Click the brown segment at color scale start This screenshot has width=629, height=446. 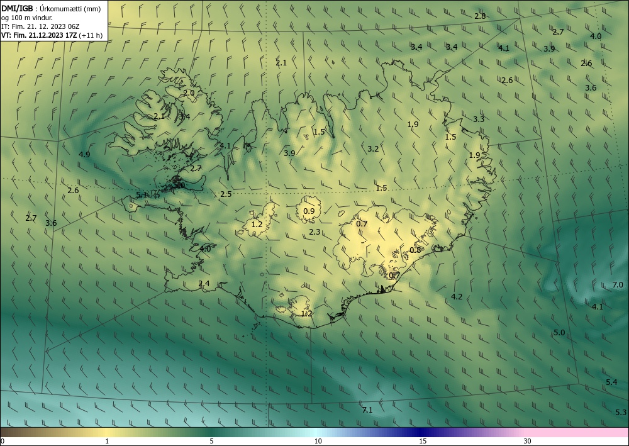tap(16, 432)
